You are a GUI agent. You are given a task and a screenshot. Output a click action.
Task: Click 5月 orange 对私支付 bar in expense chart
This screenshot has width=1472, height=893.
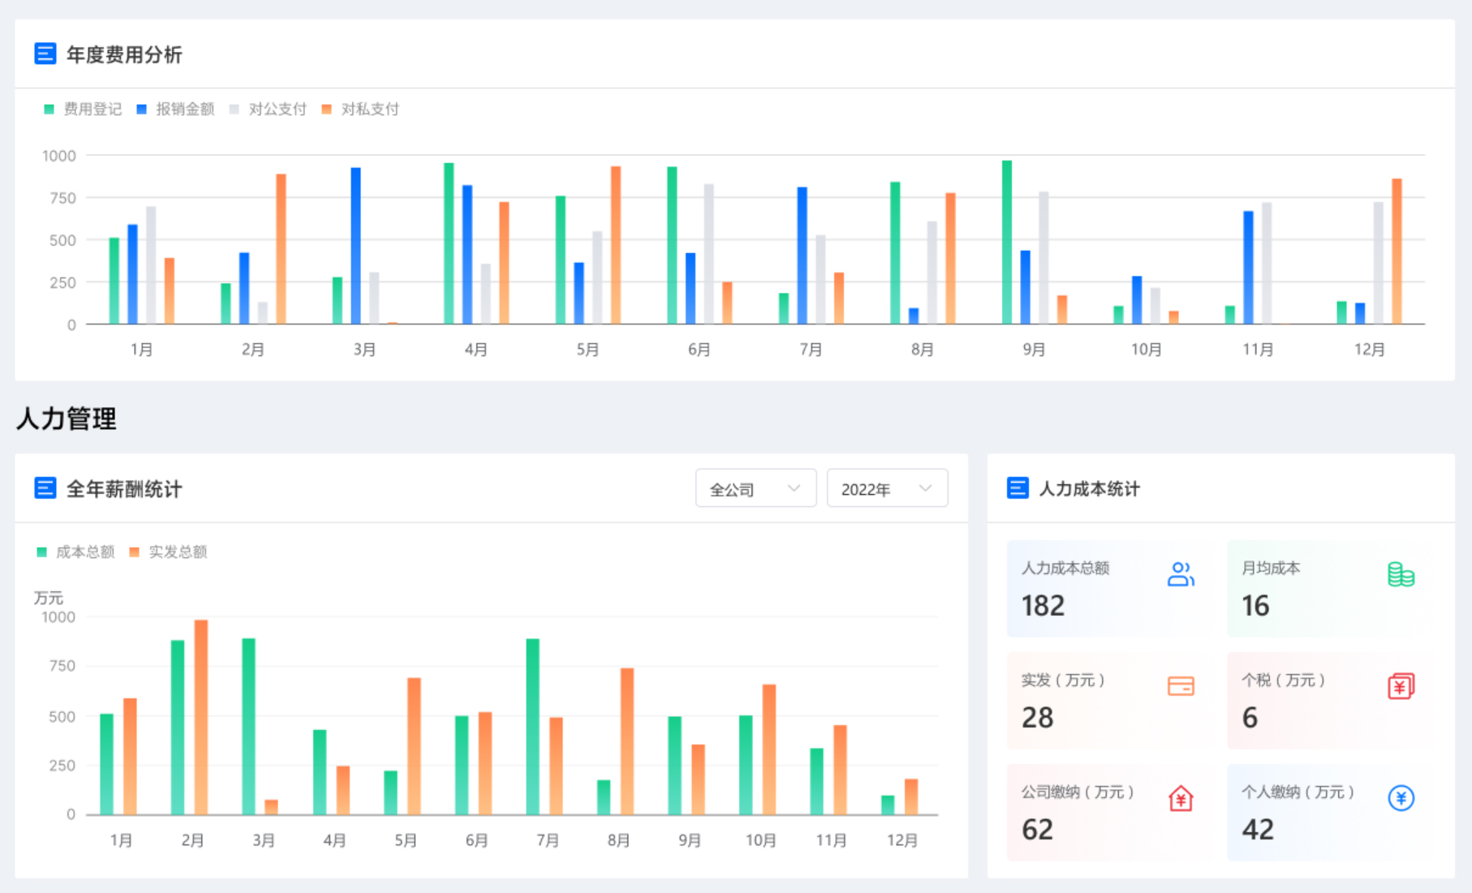click(616, 245)
